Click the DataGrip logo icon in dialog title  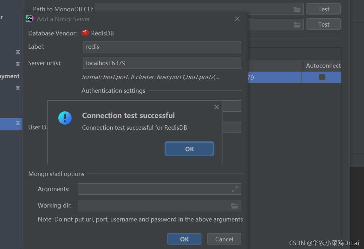pyautogui.click(x=30, y=19)
